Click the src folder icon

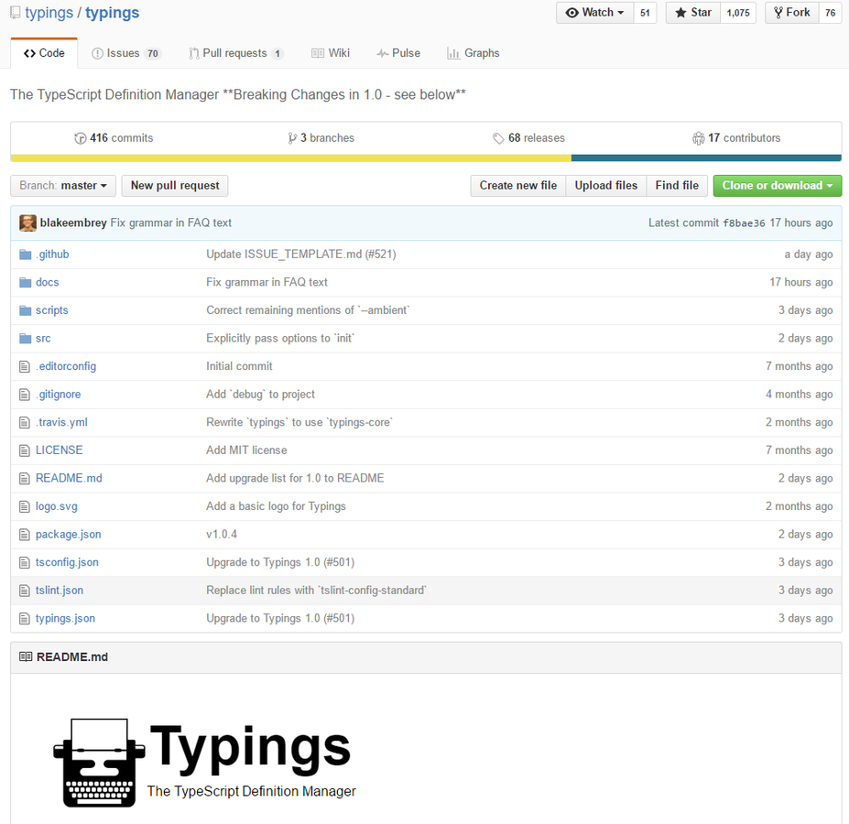point(26,339)
